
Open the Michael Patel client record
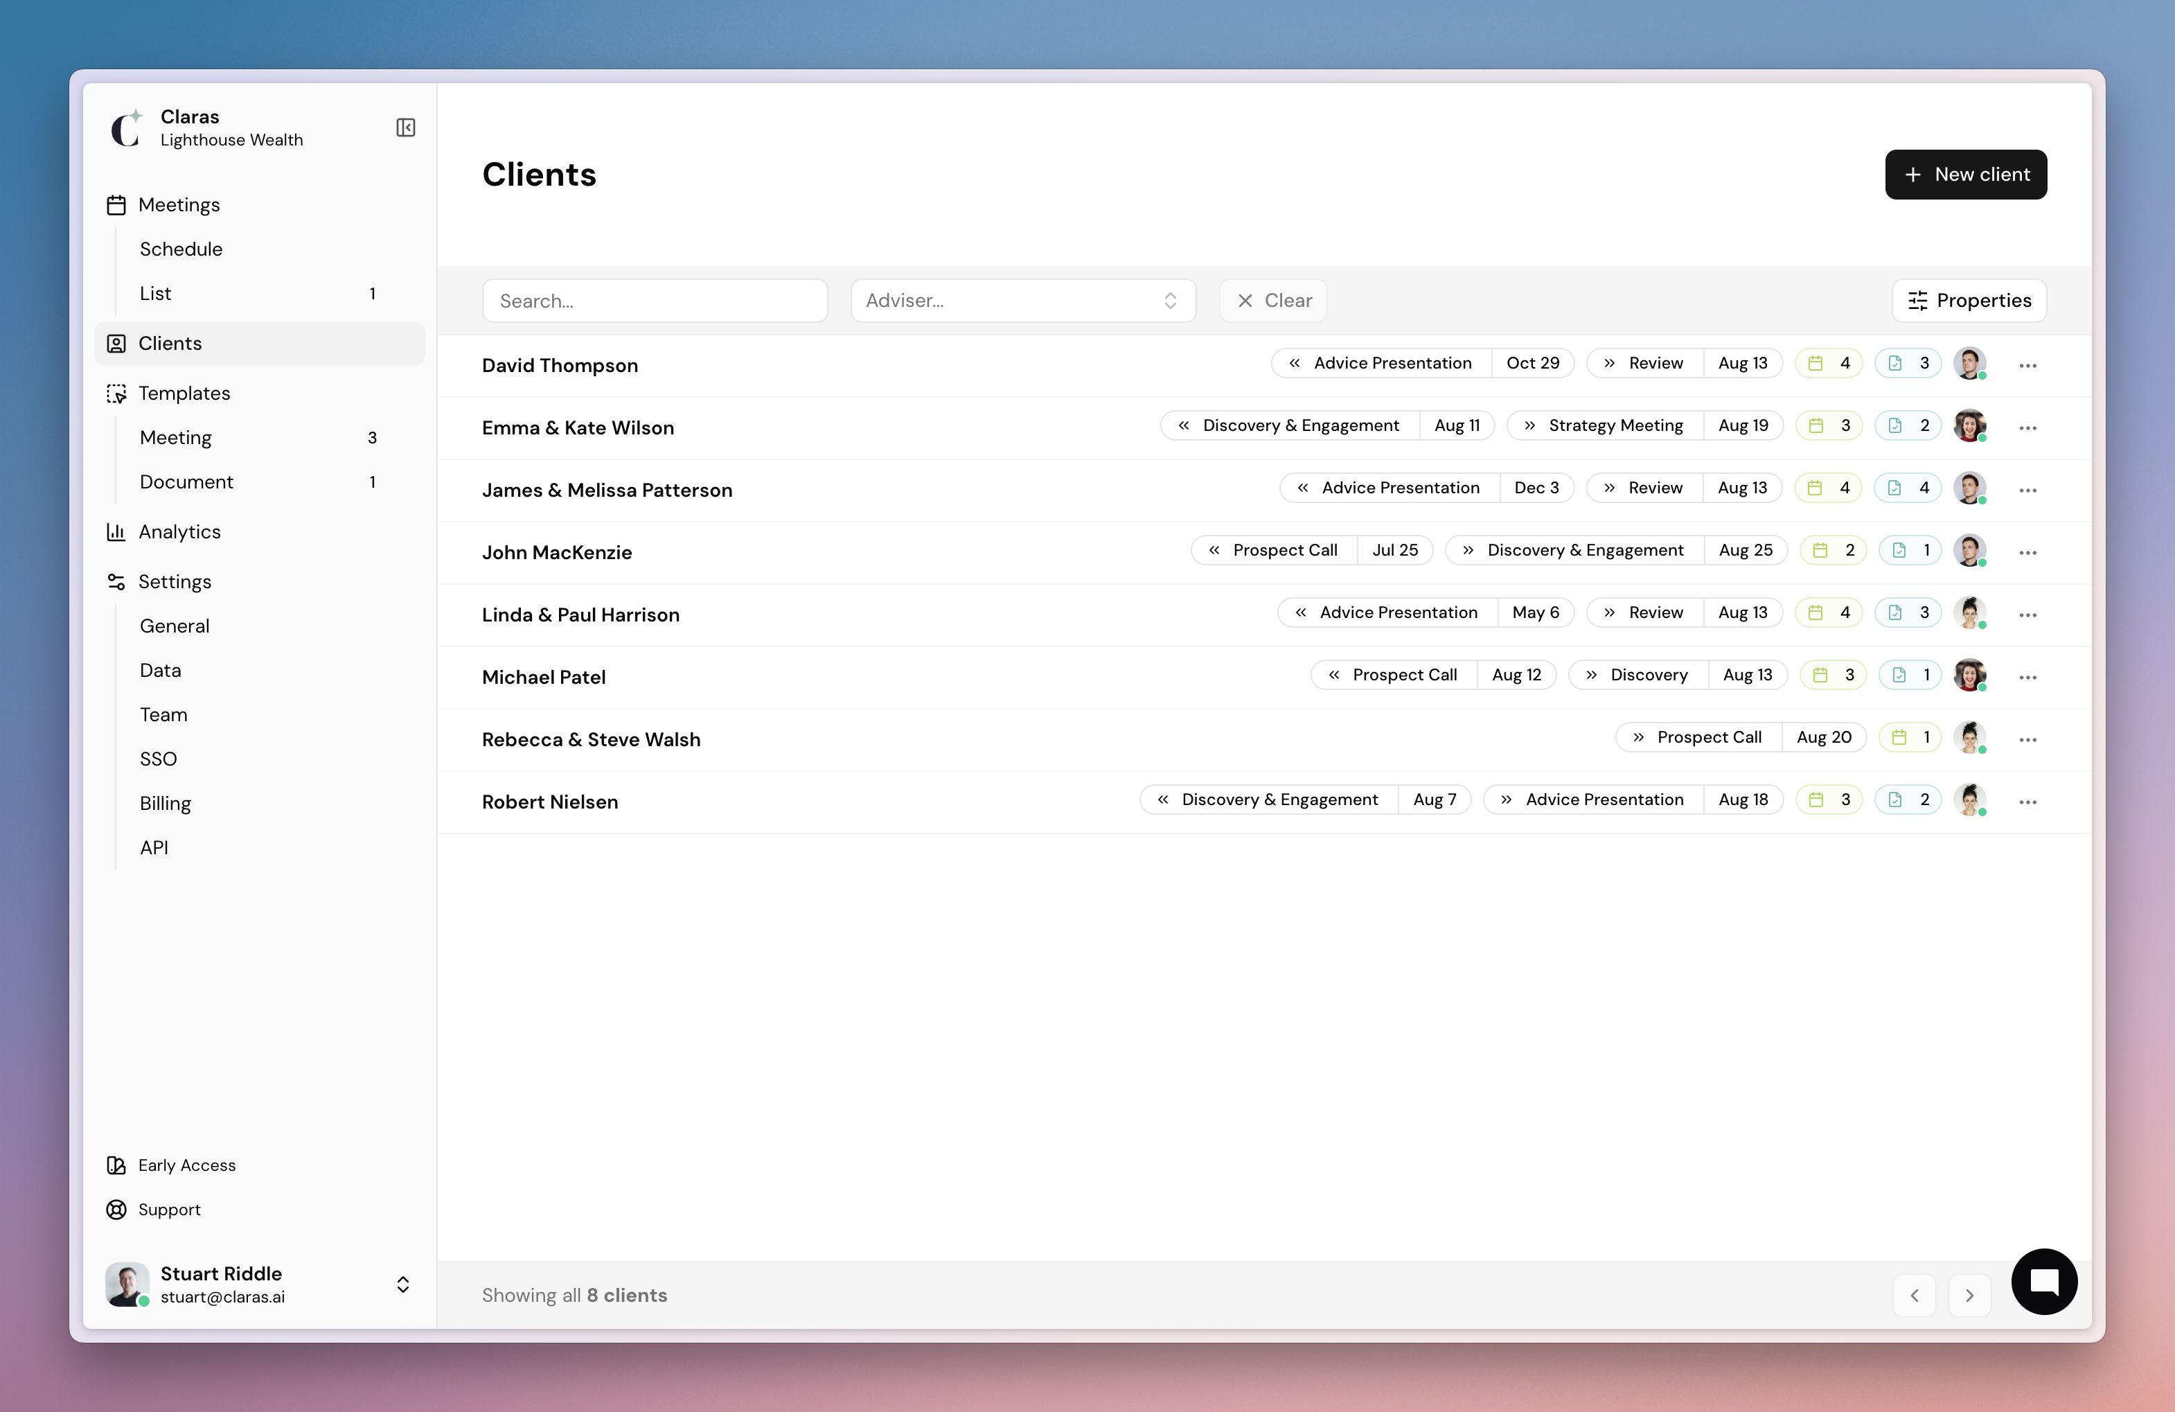click(x=544, y=677)
